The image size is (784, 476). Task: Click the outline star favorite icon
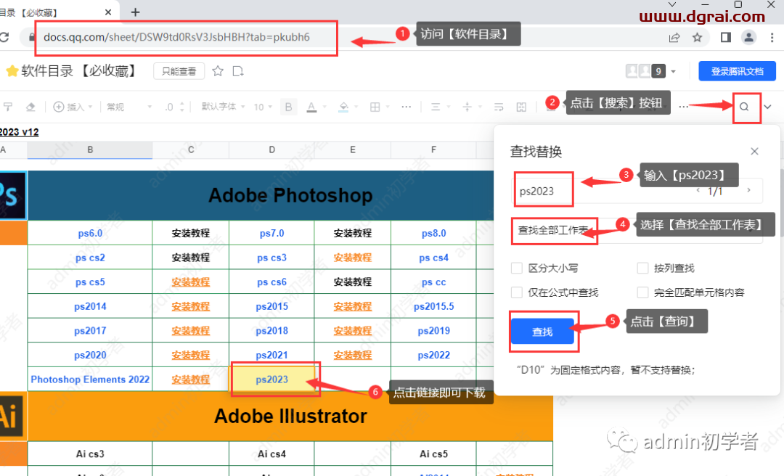coord(218,71)
